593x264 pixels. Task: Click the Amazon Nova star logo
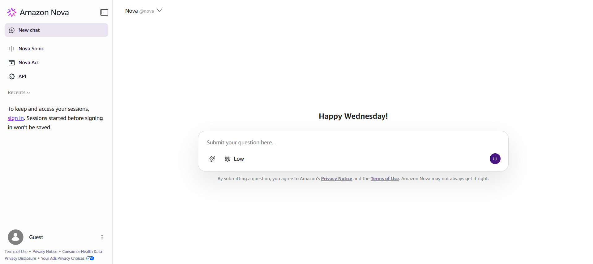click(12, 12)
